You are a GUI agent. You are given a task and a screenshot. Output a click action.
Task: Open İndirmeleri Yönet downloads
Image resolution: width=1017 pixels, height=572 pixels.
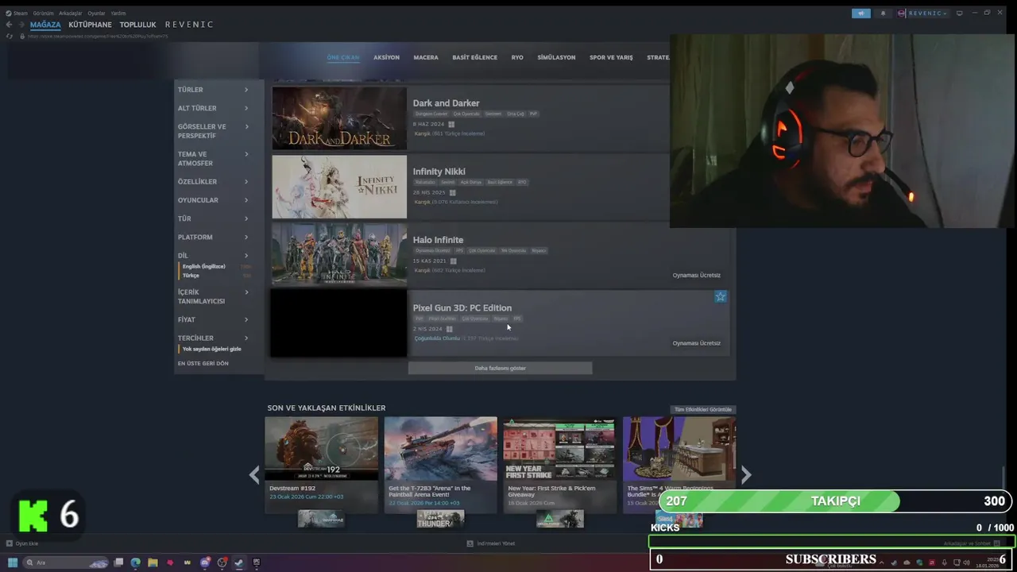490,543
